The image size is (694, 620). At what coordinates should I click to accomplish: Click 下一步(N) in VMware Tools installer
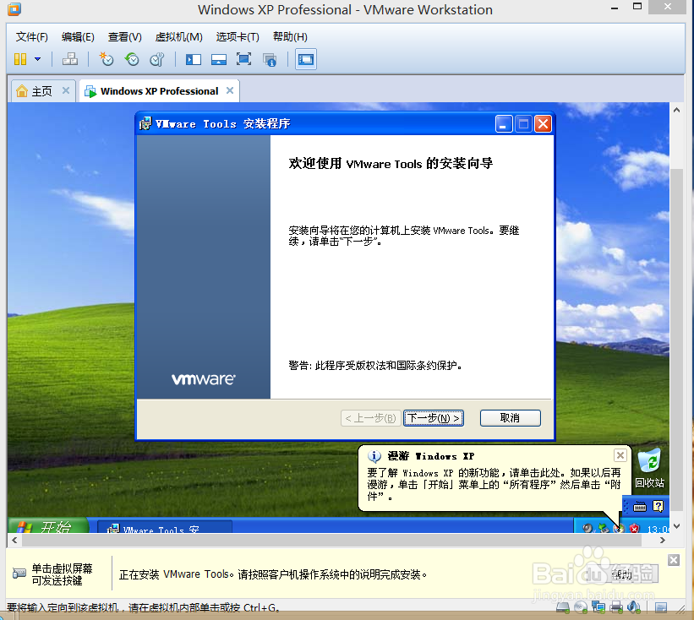pos(434,418)
